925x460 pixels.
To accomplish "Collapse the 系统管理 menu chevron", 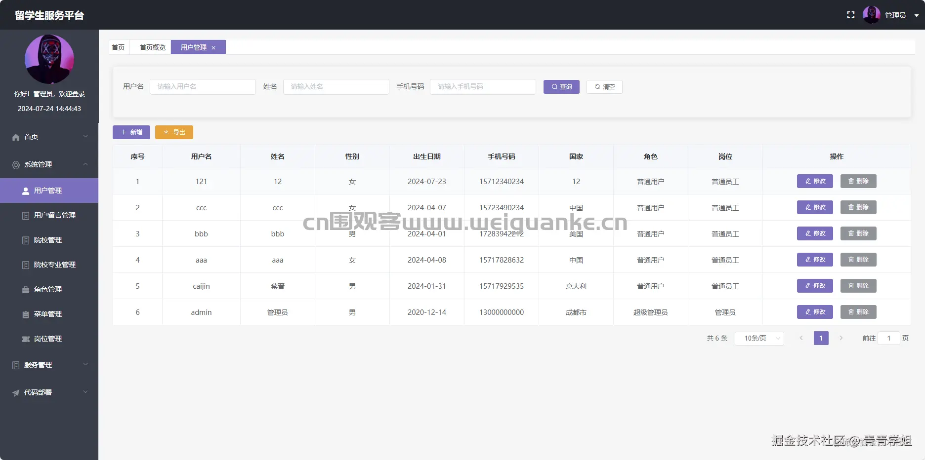I will coord(85,164).
